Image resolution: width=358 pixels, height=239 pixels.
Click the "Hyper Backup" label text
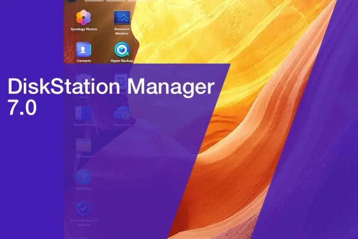point(122,61)
